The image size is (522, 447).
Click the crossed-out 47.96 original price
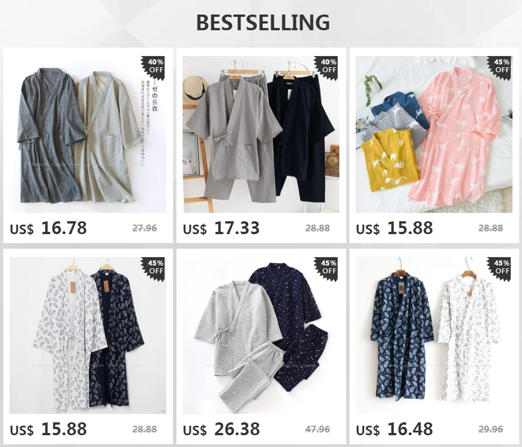[317, 430]
